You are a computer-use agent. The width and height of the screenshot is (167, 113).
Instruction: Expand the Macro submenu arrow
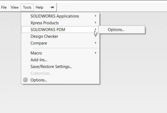pos(96,53)
